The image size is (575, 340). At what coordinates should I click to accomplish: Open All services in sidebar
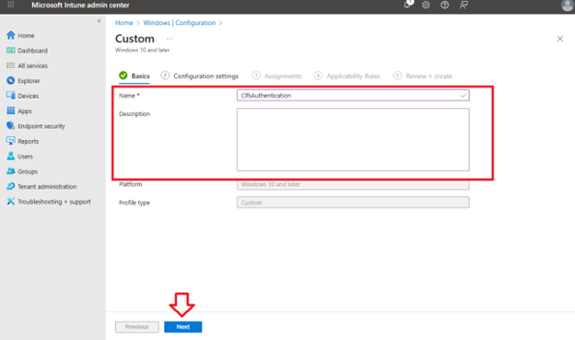pos(32,65)
